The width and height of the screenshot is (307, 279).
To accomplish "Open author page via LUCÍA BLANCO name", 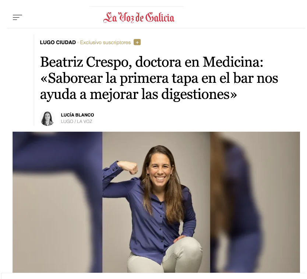I will pos(77,115).
